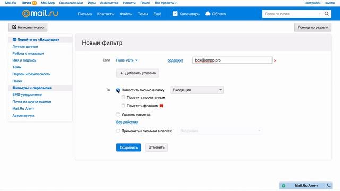Open the 'Mail.Ru Агент' bar at bottom
Viewport: 340px width, 191px height.
pyautogui.click(x=306, y=185)
